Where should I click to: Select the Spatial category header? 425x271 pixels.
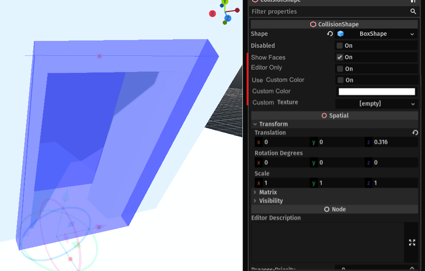coord(335,115)
